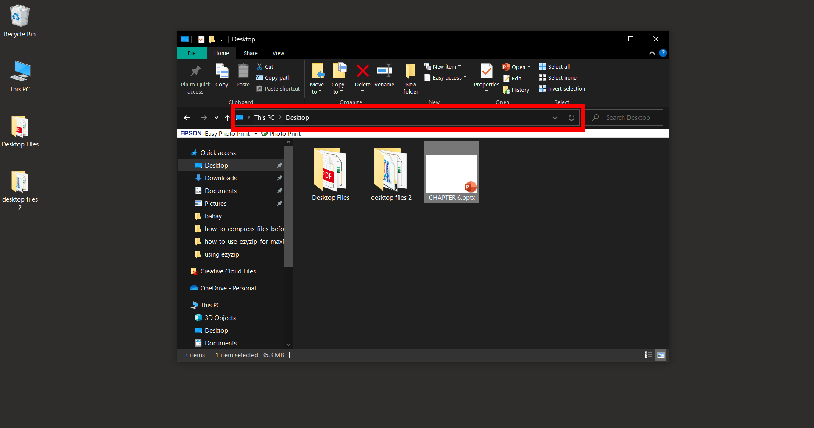Screen dimensions: 814x428
Task: Click Select all in the ribbon
Action: (x=555, y=66)
